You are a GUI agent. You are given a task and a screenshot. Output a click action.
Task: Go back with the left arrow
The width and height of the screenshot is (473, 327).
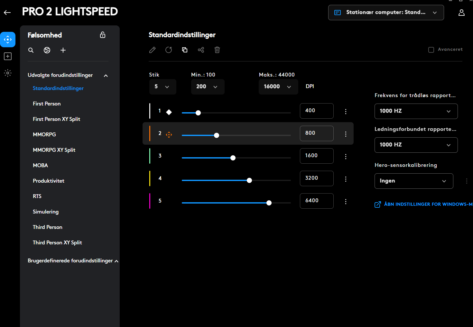7,13
